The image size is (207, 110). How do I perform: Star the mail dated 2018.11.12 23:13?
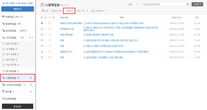click(46, 40)
